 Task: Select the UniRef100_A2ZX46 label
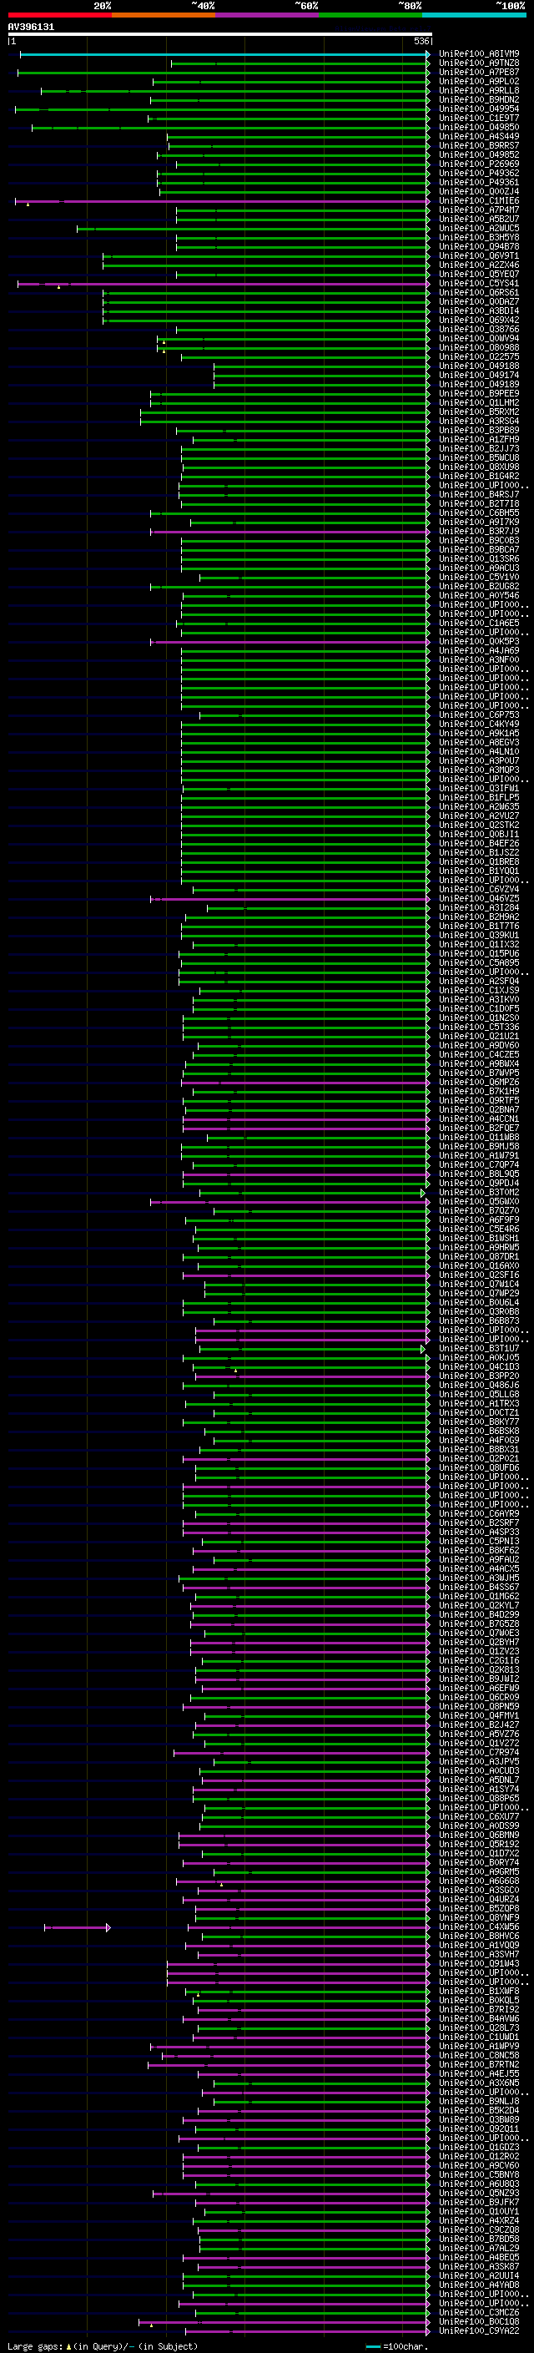(x=478, y=265)
